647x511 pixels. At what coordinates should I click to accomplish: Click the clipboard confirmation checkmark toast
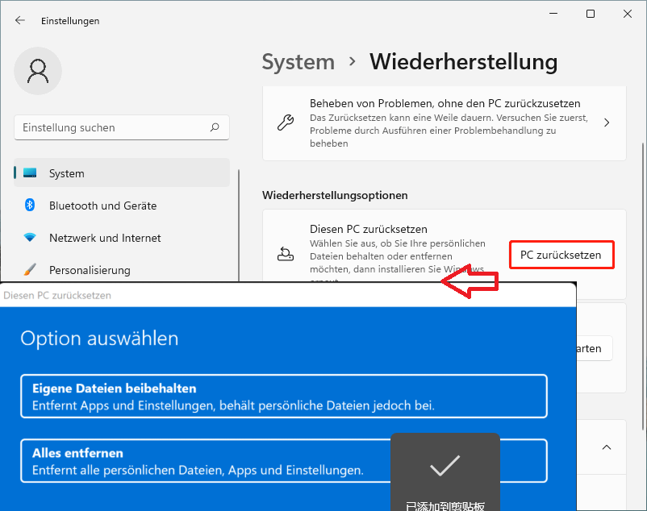click(445, 466)
